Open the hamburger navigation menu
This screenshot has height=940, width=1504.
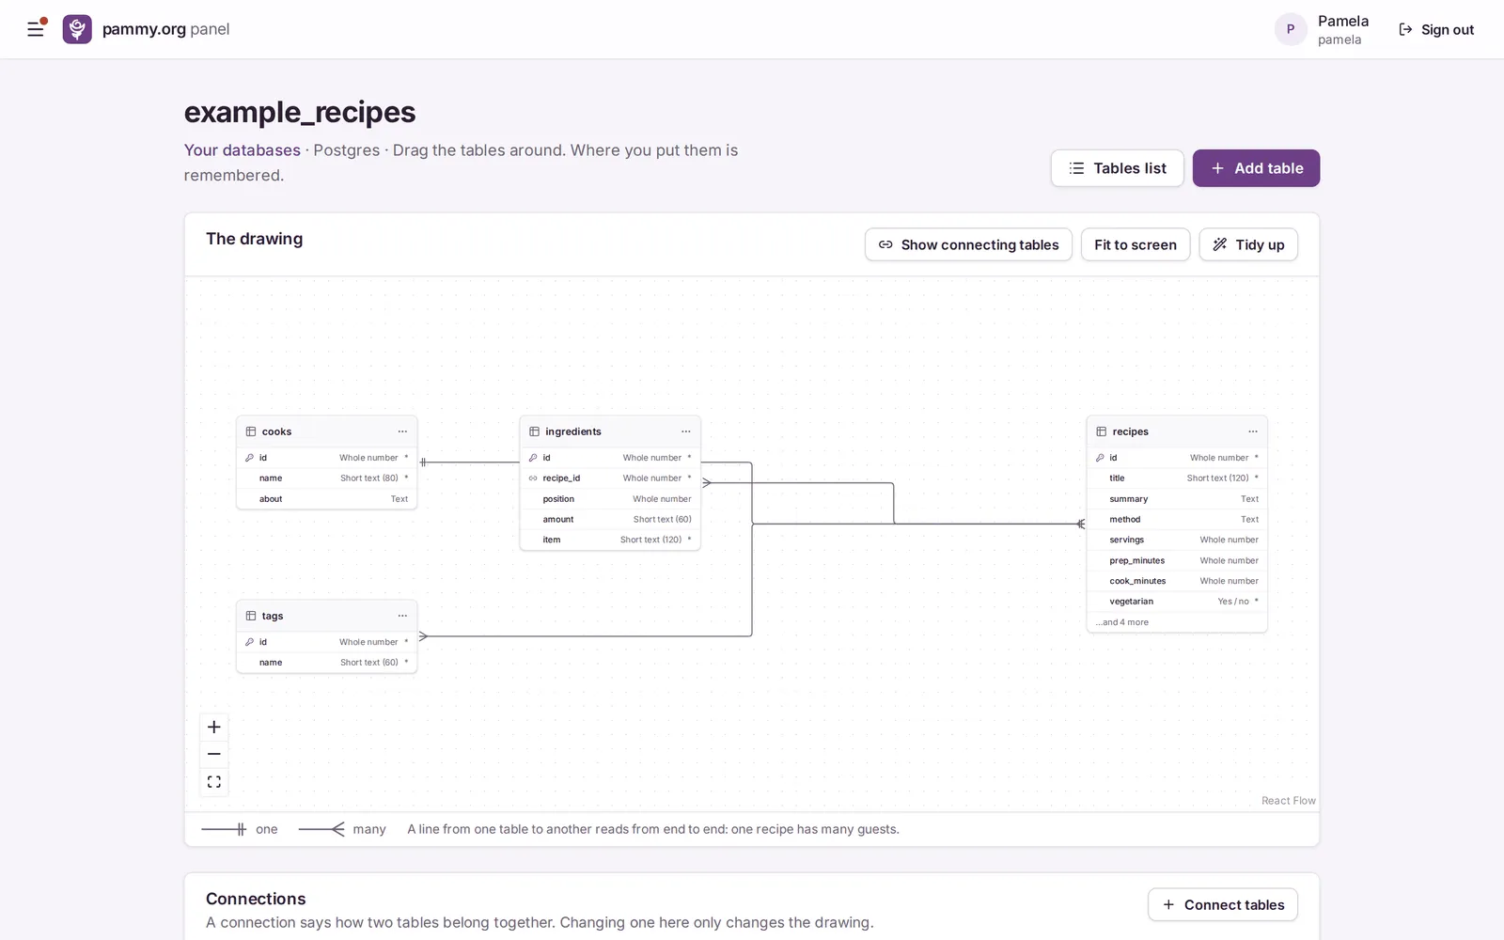tap(36, 29)
